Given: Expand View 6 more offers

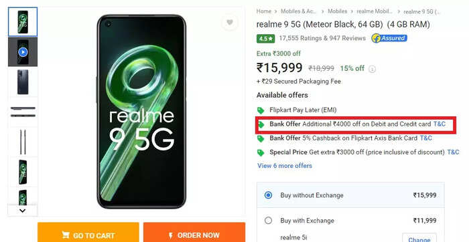Looking at the screenshot, I should point(285,166).
